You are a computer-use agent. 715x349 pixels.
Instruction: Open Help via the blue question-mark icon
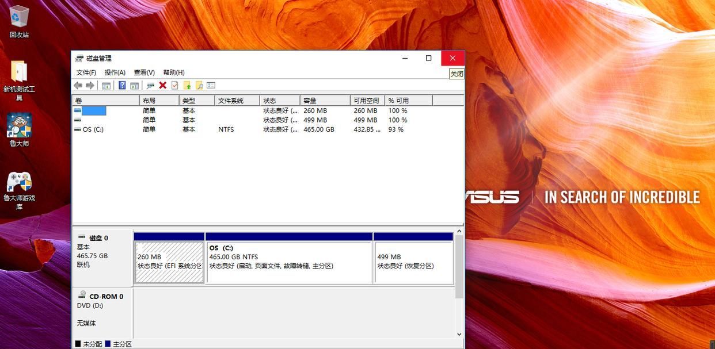click(x=122, y=85)
